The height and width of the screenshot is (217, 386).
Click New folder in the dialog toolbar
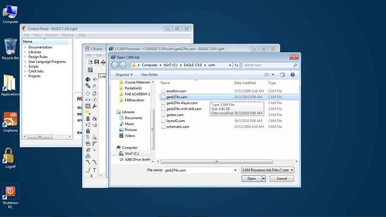click(x=150, y=75)
